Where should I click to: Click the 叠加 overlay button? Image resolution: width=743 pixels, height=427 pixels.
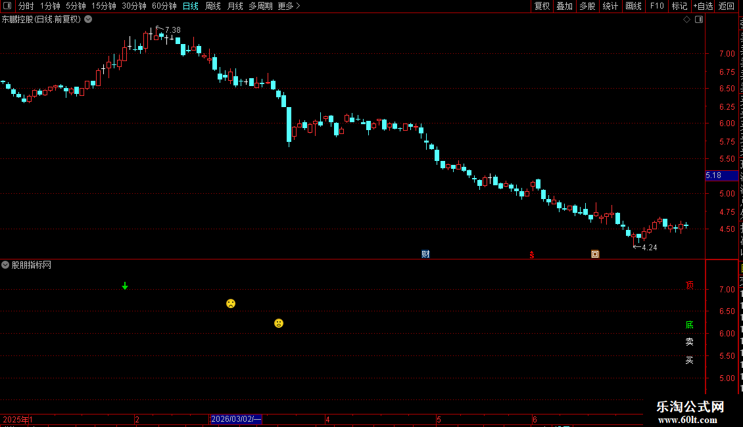click(564, 6)
